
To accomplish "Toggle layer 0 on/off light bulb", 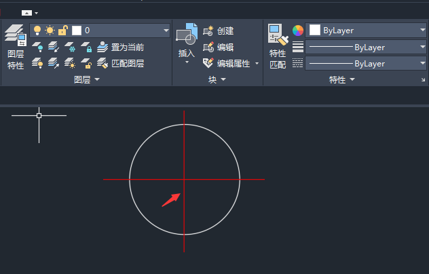I will tap(37, 31).
